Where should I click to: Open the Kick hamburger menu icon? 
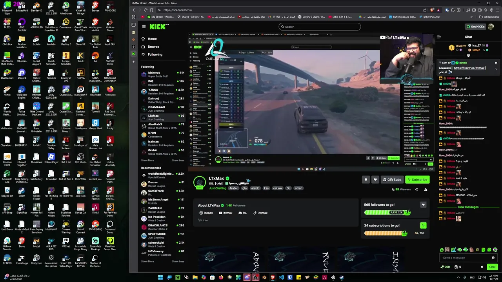tap(144, 27)
